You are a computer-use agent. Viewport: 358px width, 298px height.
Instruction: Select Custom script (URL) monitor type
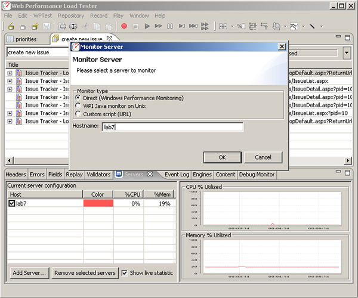pos(78,114)
